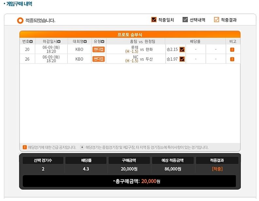The image size is (259, 201).
Task: Click the orange circle 적중 status icon
Action: 20,21
